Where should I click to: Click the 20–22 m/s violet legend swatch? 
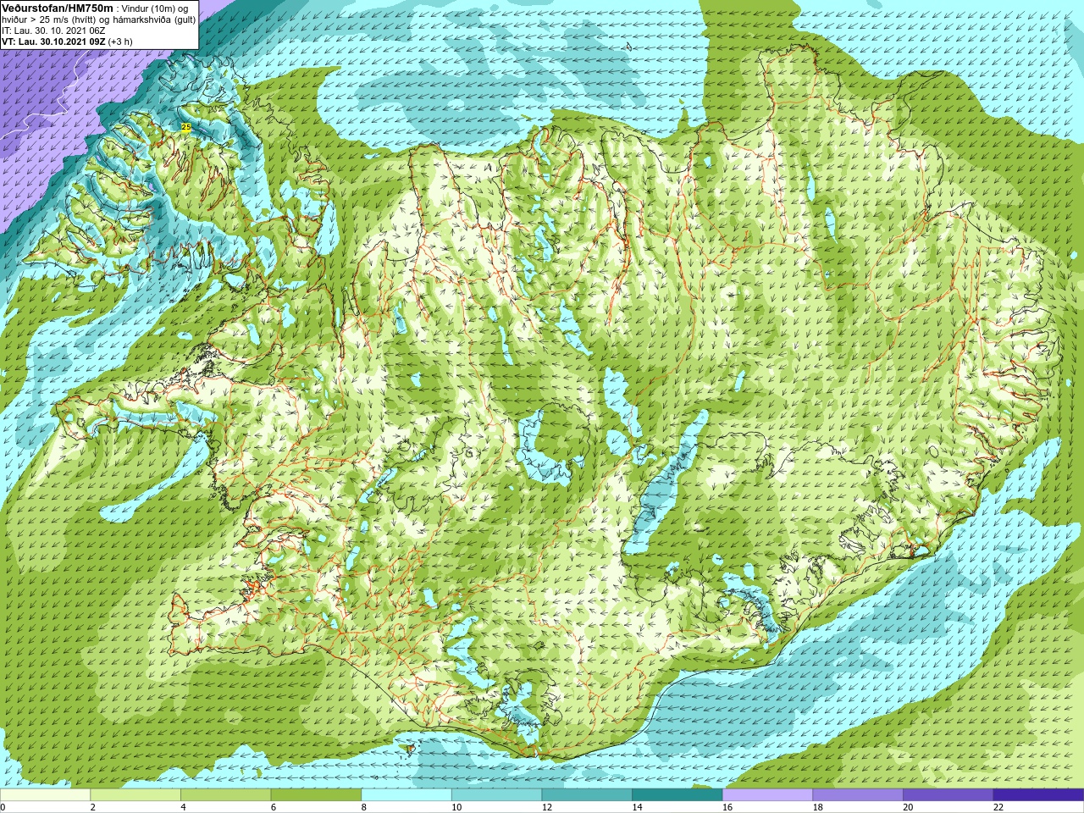click(x=948, y=795)
